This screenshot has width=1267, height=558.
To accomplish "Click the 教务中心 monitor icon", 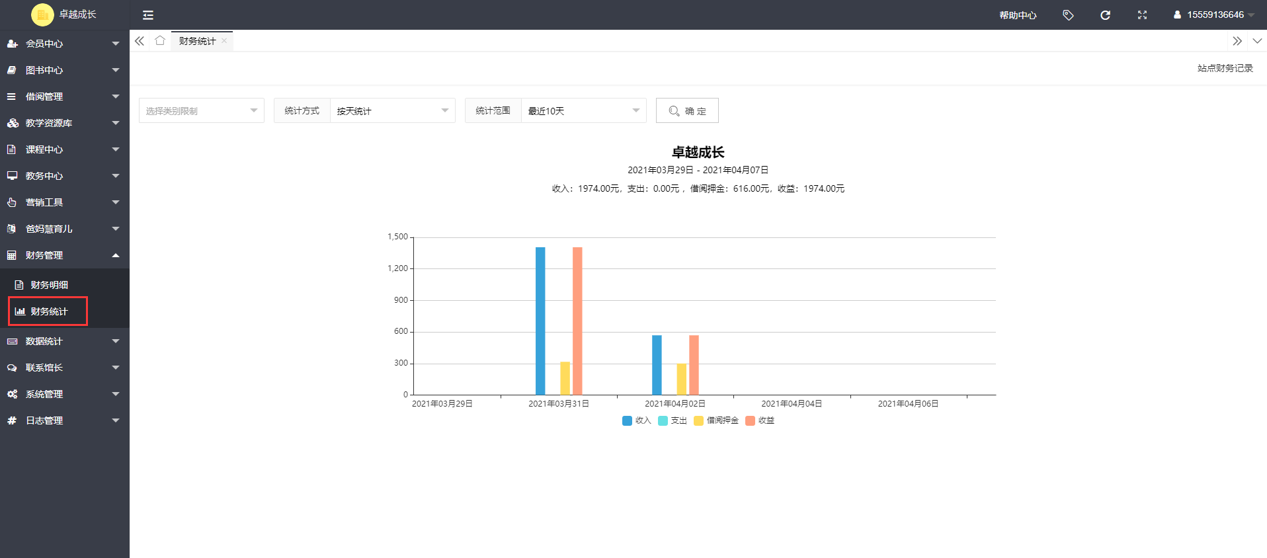I will point(12,176).
